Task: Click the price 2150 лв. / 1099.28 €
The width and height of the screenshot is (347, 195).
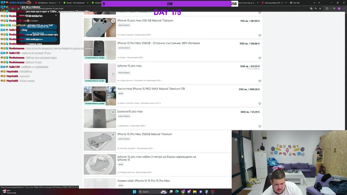Action: (x=249, y=89)
